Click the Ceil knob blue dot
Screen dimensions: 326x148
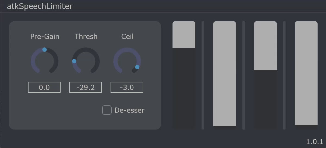[137, 67]
